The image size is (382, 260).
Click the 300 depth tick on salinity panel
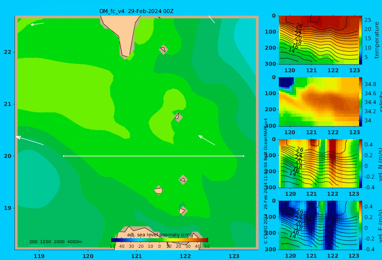270,126
